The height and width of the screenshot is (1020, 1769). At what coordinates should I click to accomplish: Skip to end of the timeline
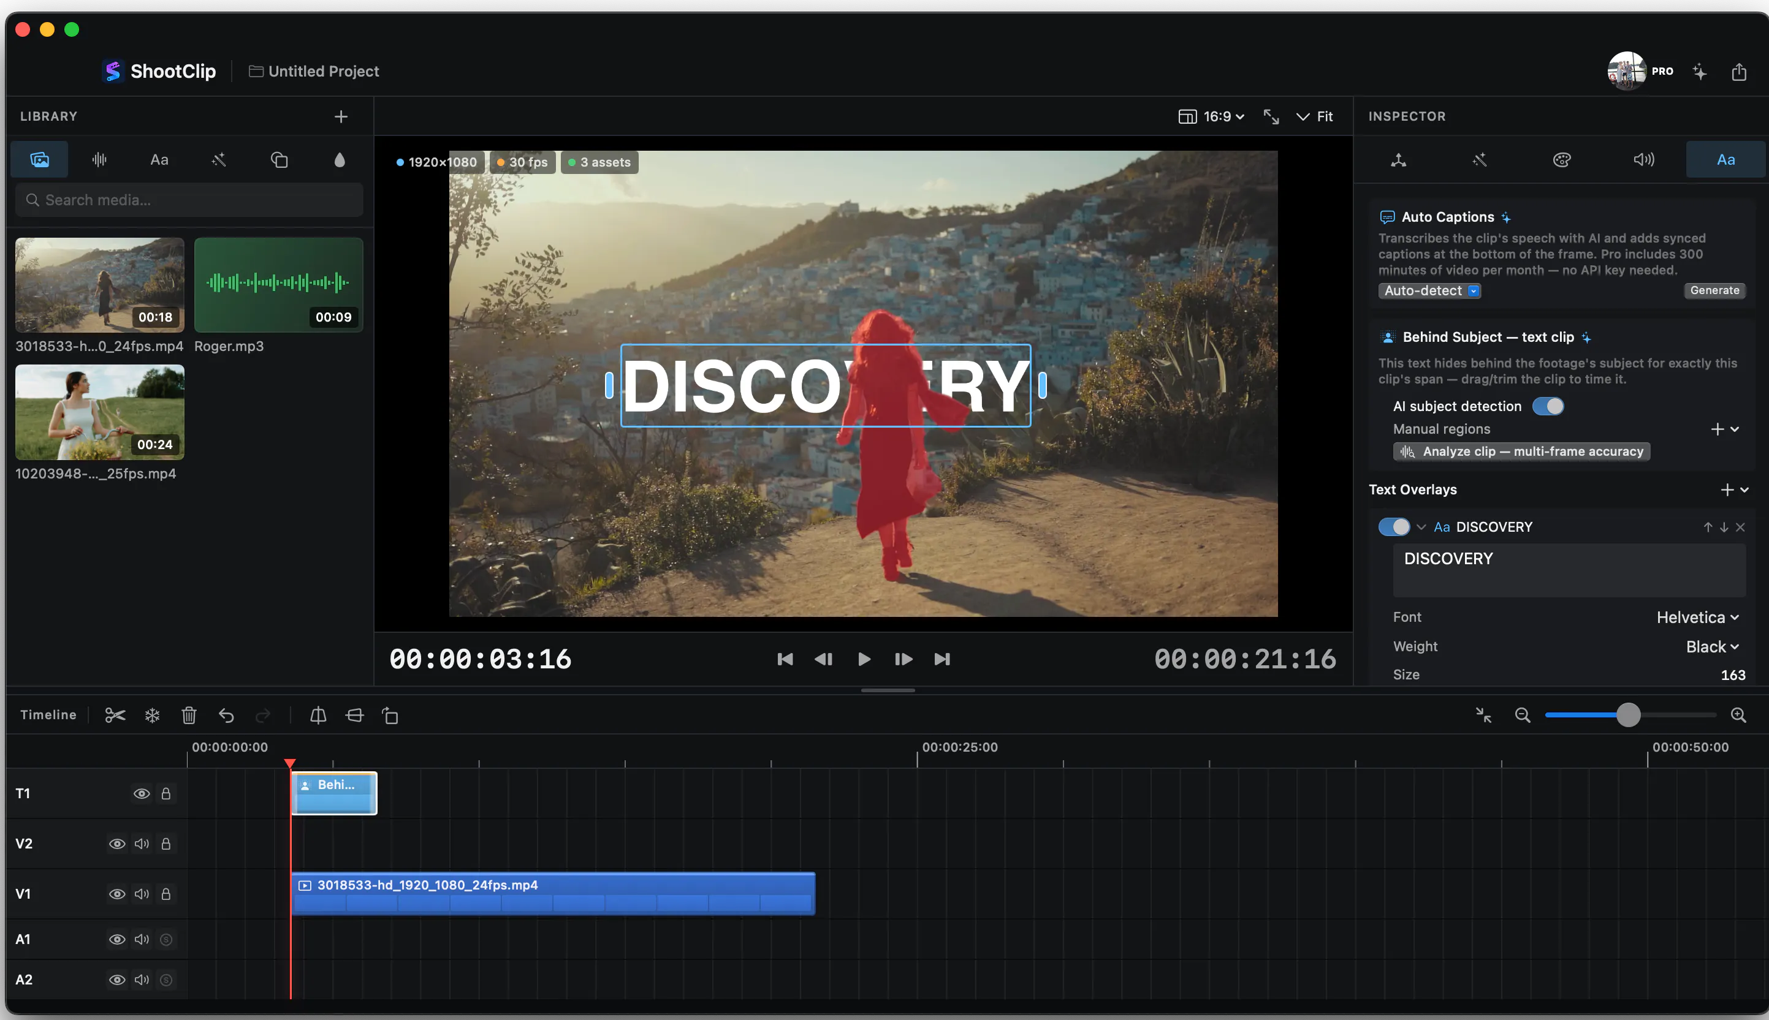pos(942,659)
